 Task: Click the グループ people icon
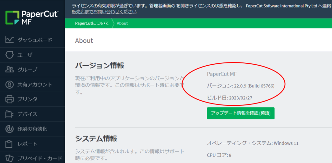tap(9, 70)
